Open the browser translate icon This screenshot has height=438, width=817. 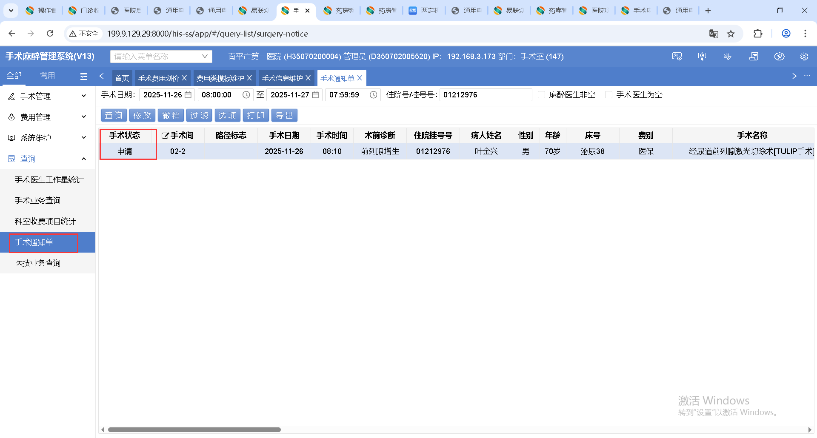[714, 34]
